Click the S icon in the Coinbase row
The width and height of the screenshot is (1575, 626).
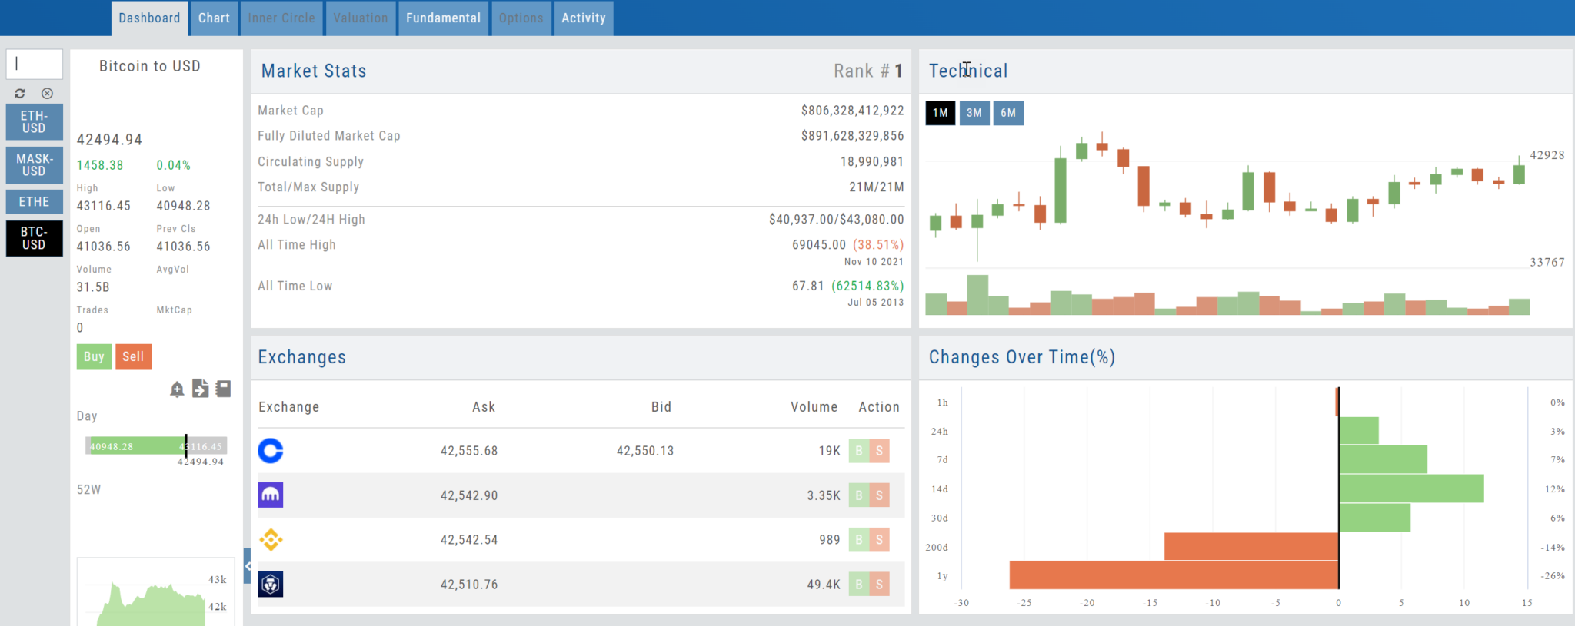880,451
